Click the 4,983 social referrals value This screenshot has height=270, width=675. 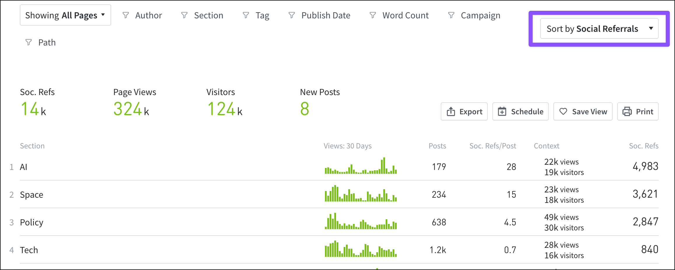click(645, 166)
